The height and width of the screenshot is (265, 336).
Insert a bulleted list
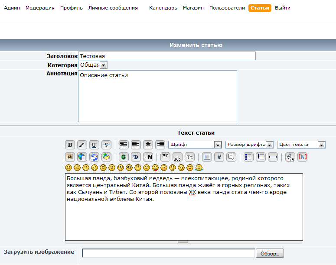tap(248, 157)
